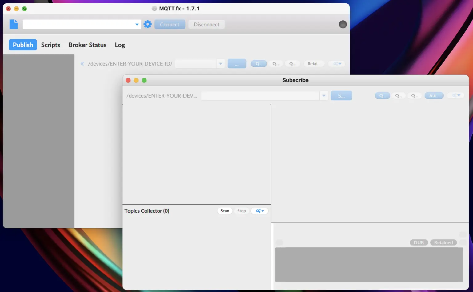This screenshot has width=473, height=292.
Task: Open the Log tab
Action: point(120,45)
